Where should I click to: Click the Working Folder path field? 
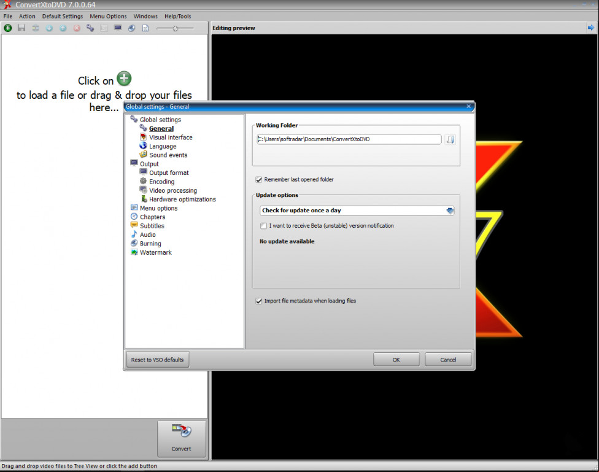(349, 139)
